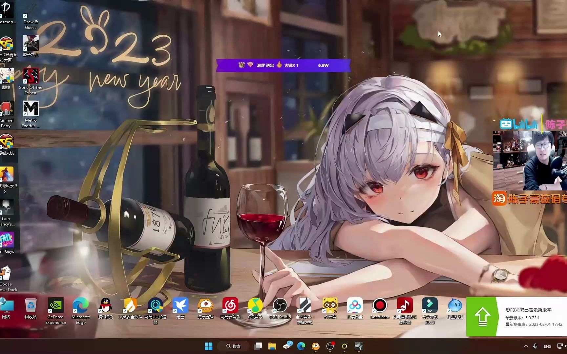Open the Microsoft Edge desktop shortcut

(x=81, y=311)
